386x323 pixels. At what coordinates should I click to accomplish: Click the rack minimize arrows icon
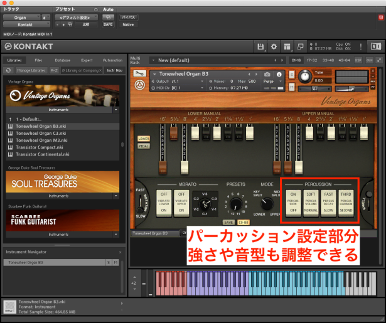pos(379,60)
